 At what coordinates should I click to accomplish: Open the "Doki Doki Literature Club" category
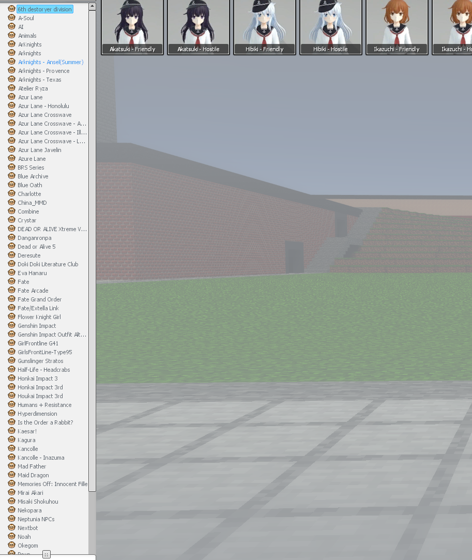48,264
